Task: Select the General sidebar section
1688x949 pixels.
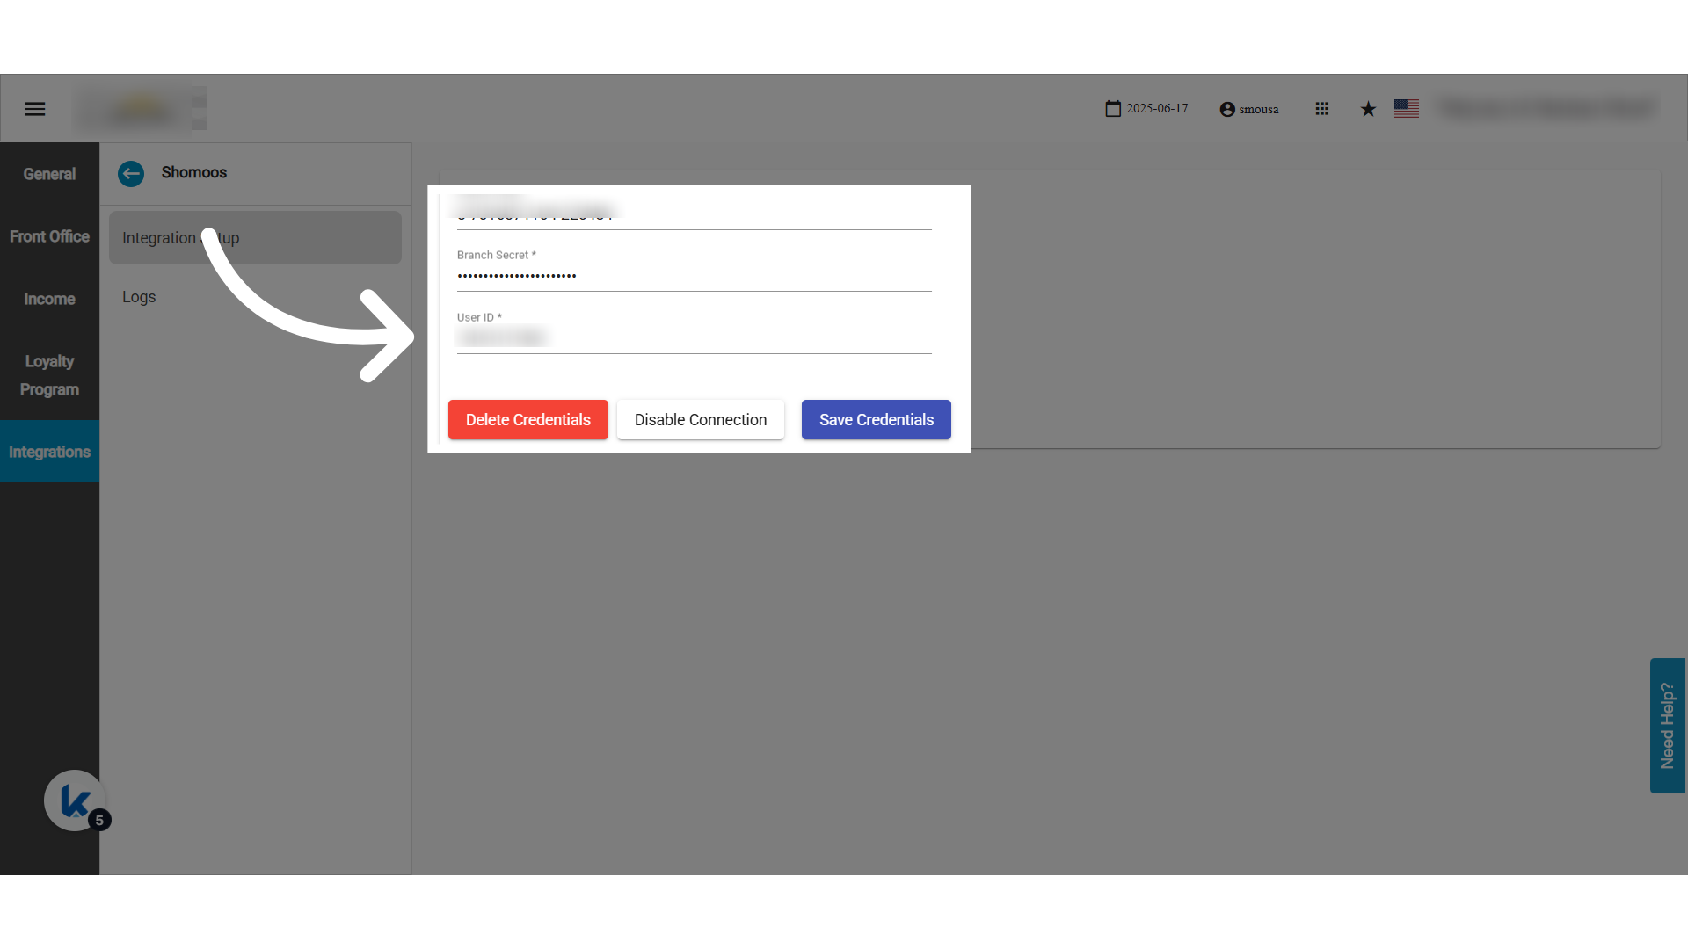Action: (x=49, y=174)
